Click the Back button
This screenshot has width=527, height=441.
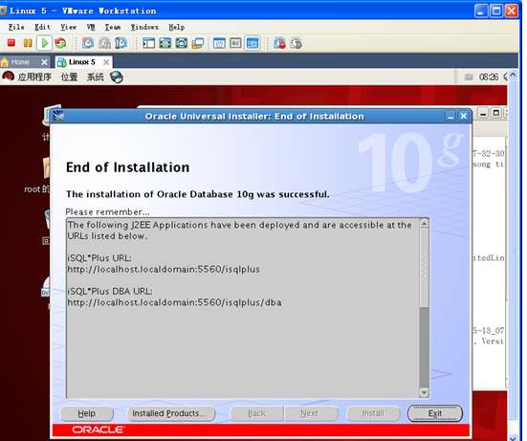(x=256, y=413)
